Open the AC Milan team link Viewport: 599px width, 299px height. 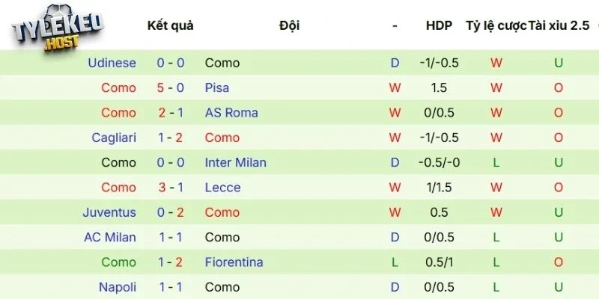point(110,237)
